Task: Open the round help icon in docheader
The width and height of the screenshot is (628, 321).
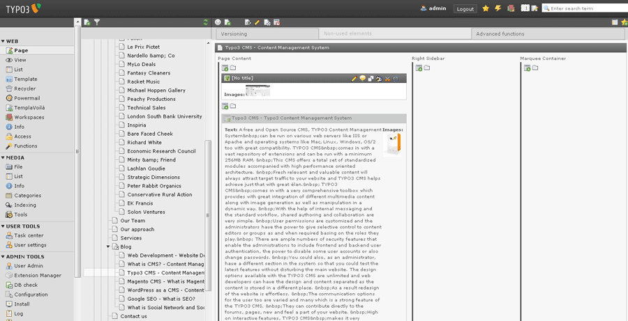Action: [218, 22]
